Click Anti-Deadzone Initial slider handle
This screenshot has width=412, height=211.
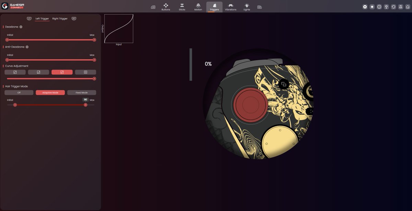[x=7, y=60]
